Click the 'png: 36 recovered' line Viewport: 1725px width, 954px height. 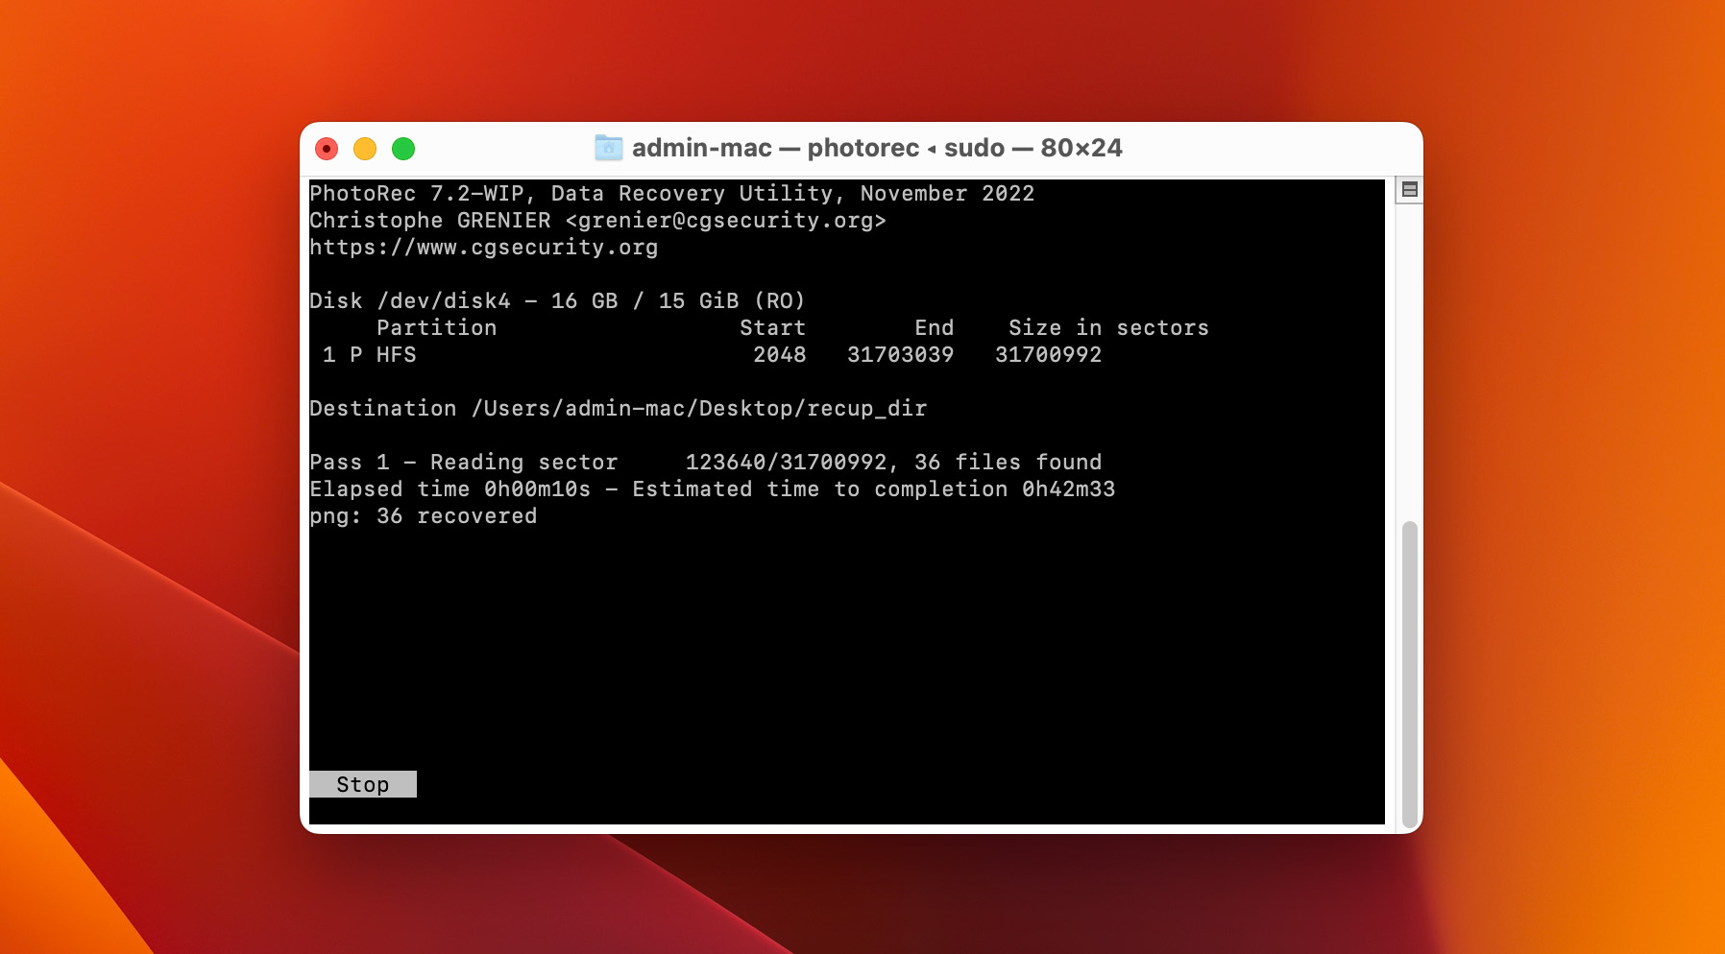coord(423,516)
